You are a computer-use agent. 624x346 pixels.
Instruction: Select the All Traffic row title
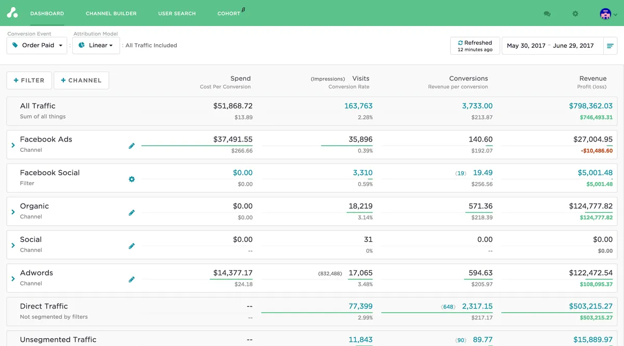click(x=37, y=106)
